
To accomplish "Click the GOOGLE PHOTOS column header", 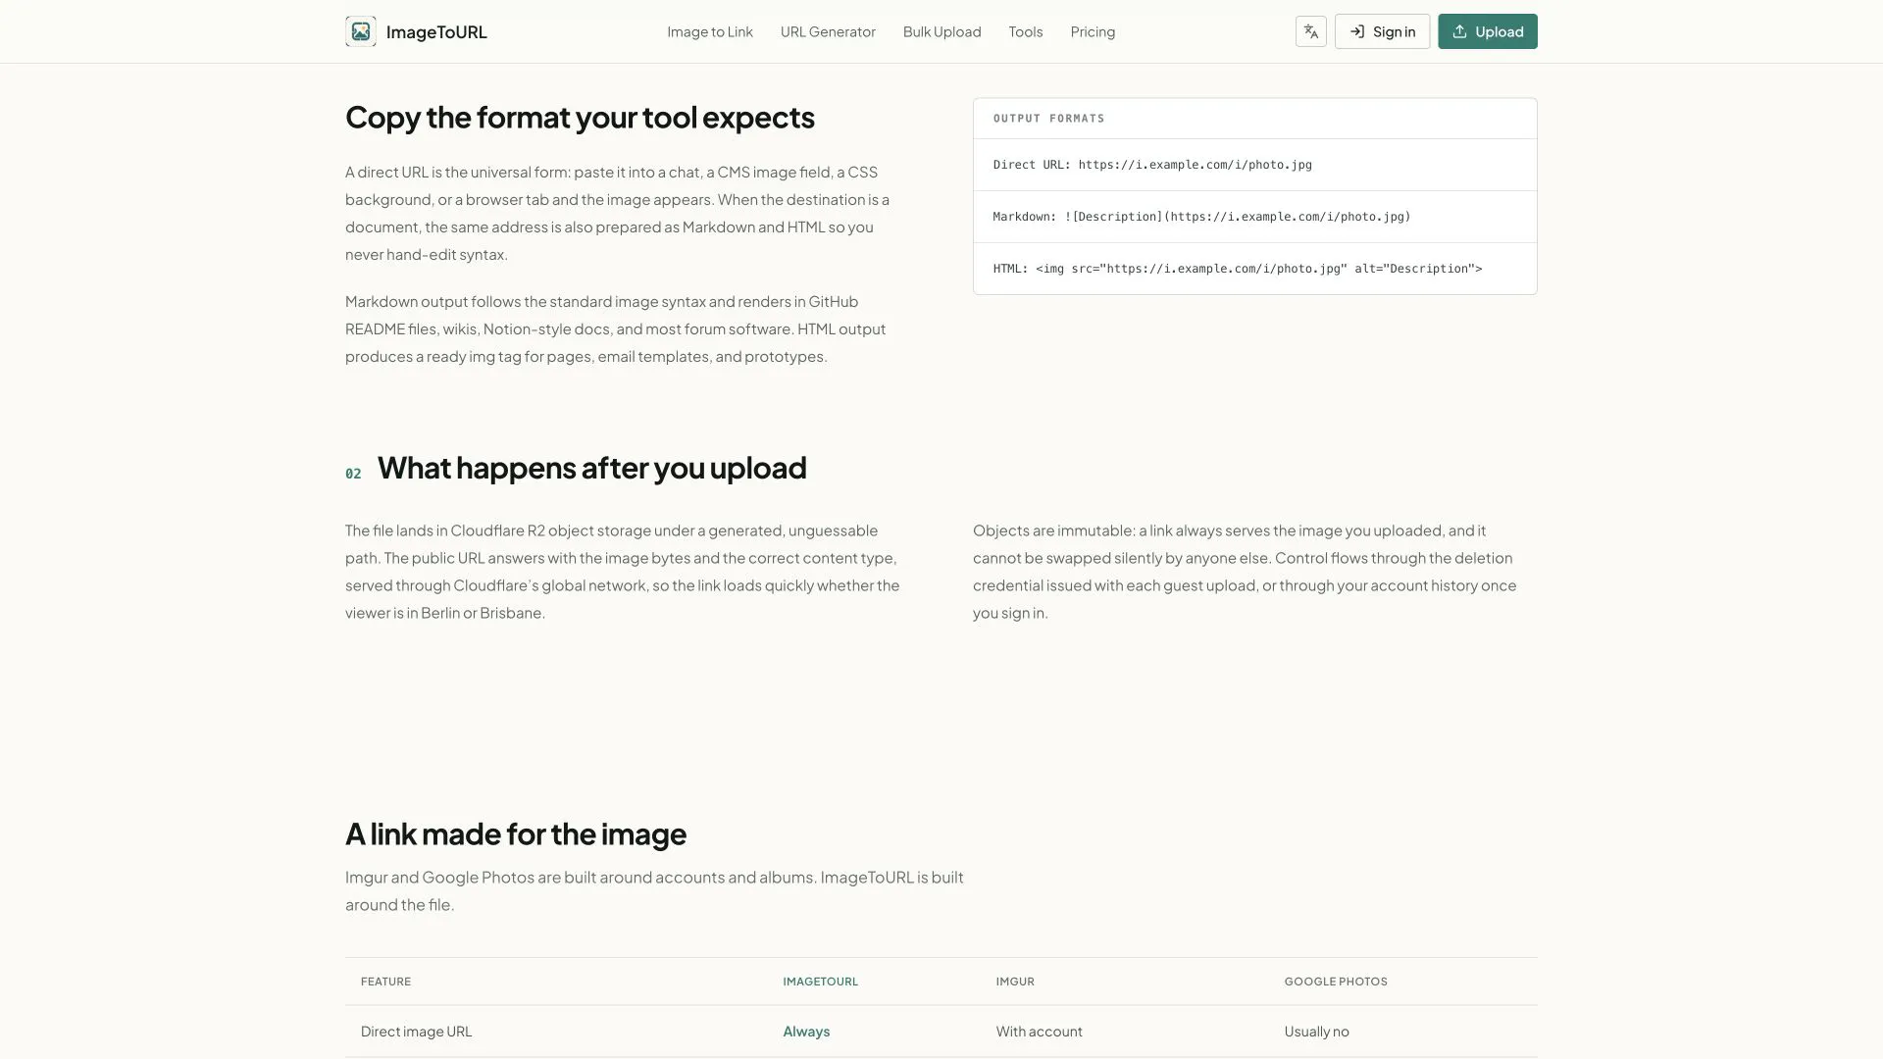I will 1336,982.
